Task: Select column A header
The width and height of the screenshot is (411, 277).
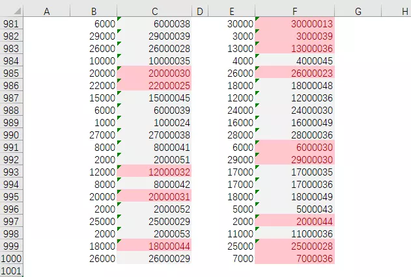Action: pos(47,11)
